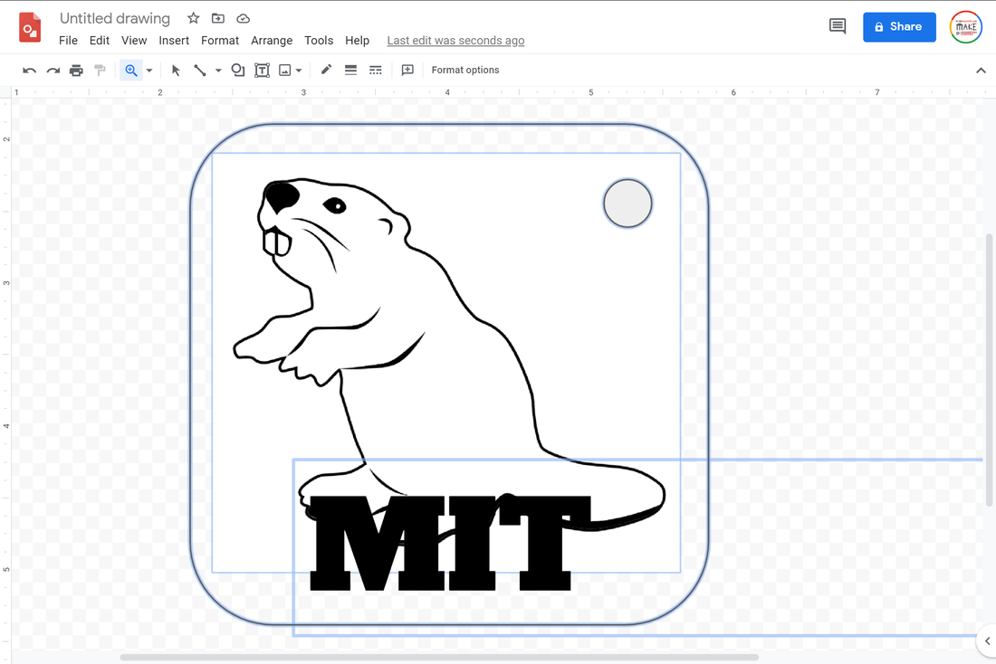The image size is (996, 664).
Task: Pick the line tool
Action: pyautogui.click(x=200, y=70)
